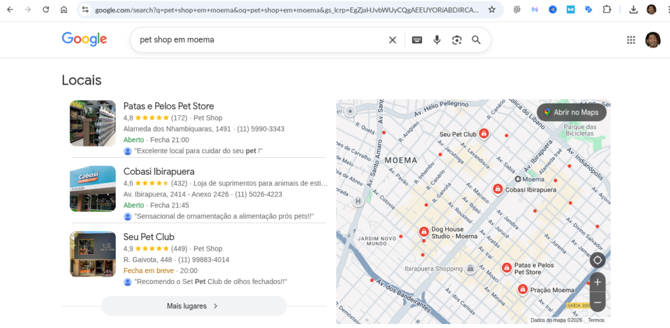Click the Patas e Pelos review quote
The height and width of the screenshot is (328, 670).
click(x=198, y=151)
